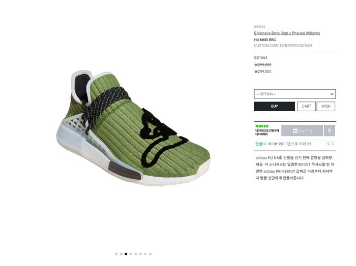Add the shoe to CART

click(x=306, y=106)
